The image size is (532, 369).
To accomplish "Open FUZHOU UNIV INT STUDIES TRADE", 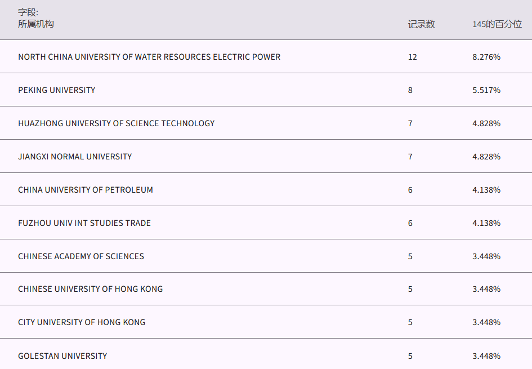I will click(84, 223).
